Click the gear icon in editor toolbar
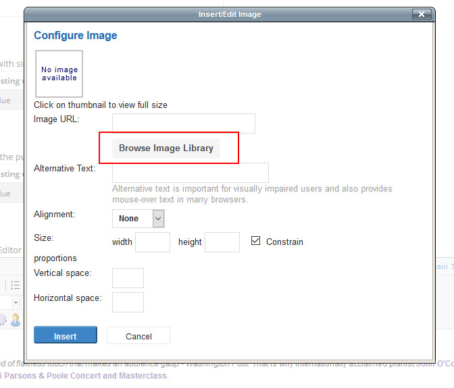This screenshot has height=388, width=454. point(3,319)
